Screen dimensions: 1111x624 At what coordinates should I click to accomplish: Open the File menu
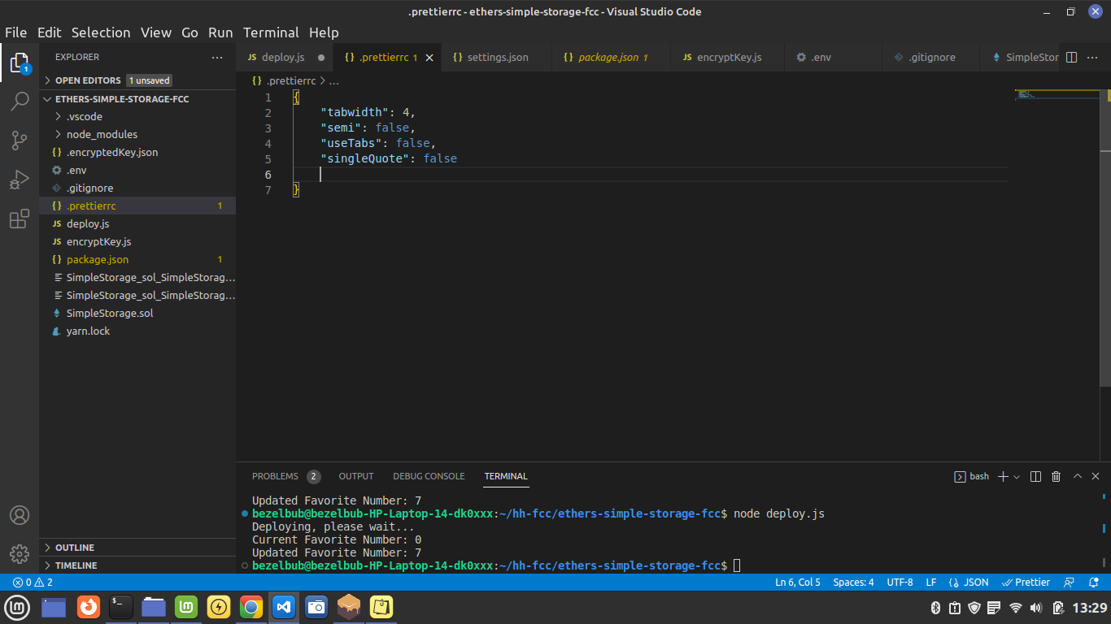tap(16, 32)
